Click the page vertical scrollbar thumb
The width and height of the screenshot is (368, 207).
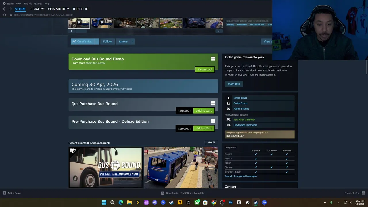(x=367, y=68)
